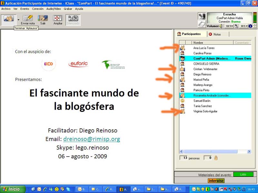Screen dimensions: 258x193
Task: Click the participant icon next to CONSUELO SIERRA
Action: [182, 64]
